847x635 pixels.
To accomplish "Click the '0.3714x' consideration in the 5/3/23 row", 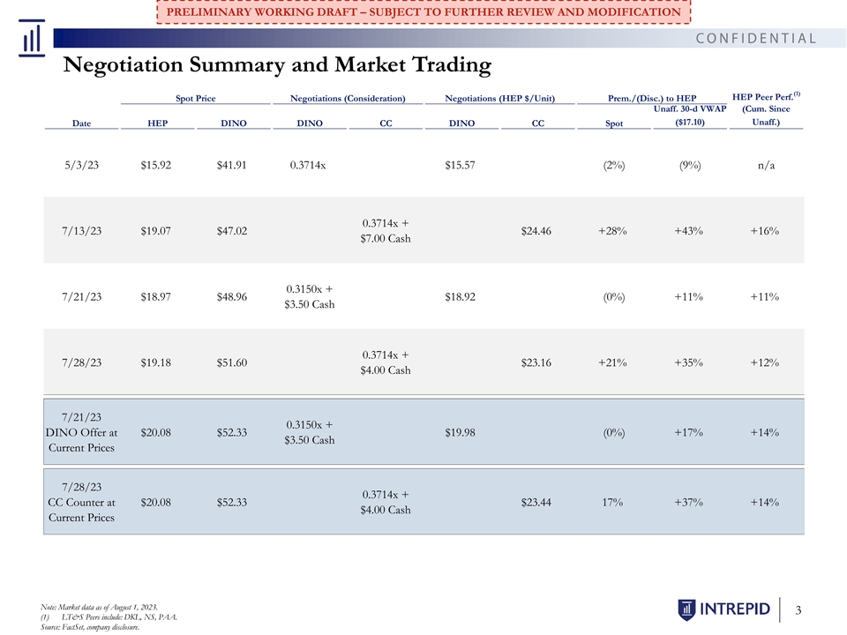I will pyautogui.click(x=308, y=165).
